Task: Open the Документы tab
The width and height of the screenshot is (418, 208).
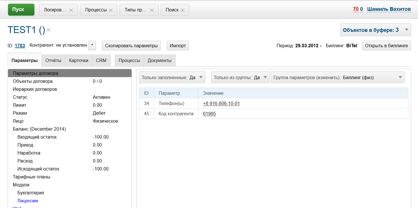Action: 159,60
